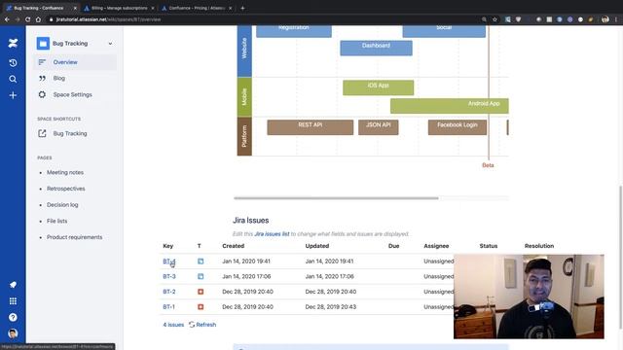Open the File lists page
Screen dimensions: 623x350
point(56,221)
